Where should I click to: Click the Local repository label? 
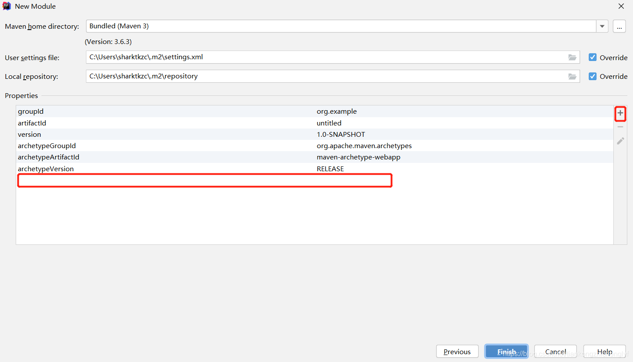click(31, 77)
